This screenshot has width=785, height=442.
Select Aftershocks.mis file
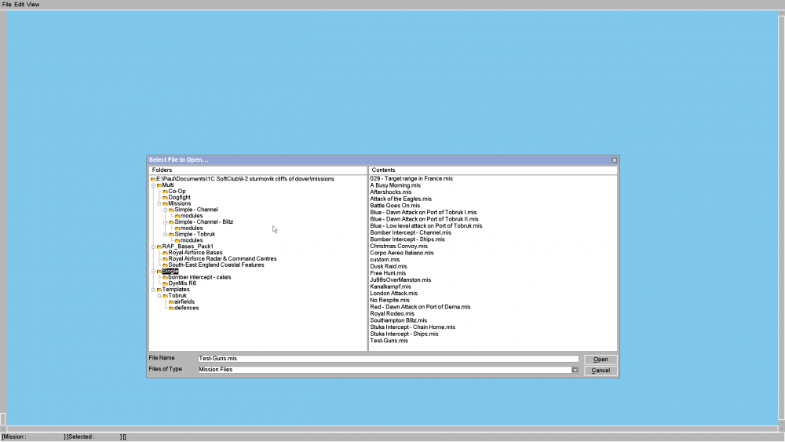[390, 192]
